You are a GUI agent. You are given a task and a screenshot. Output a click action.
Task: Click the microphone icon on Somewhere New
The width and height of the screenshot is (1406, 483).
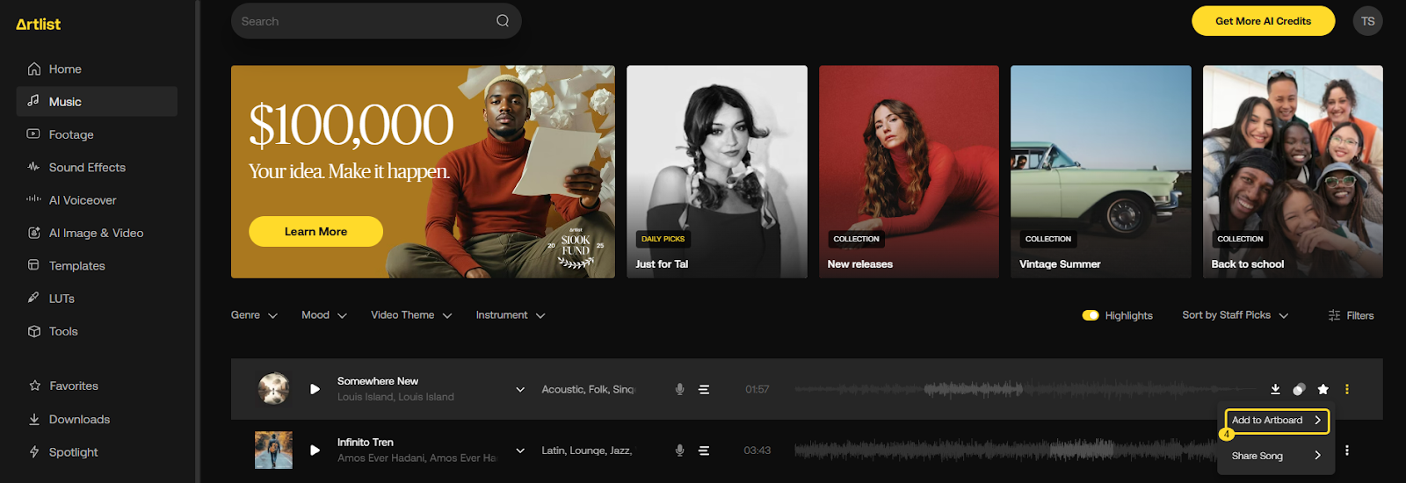pos(679,389)
